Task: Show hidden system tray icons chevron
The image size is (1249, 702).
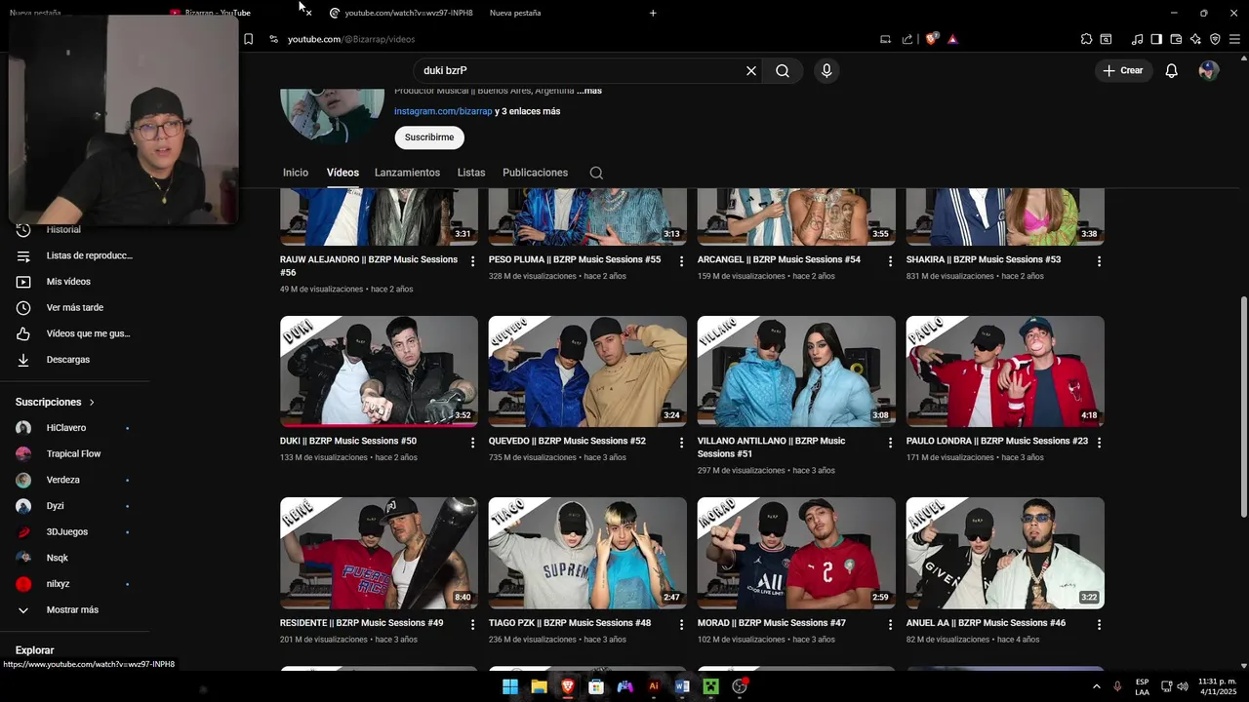Action: 1096,686
